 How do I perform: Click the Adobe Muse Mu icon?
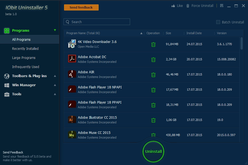[72, 134]
